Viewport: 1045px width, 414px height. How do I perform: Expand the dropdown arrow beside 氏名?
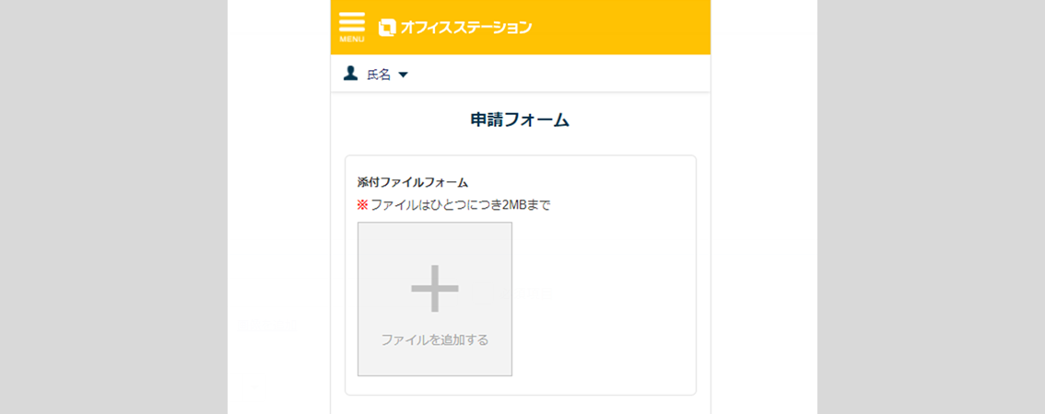pos(403,75)
